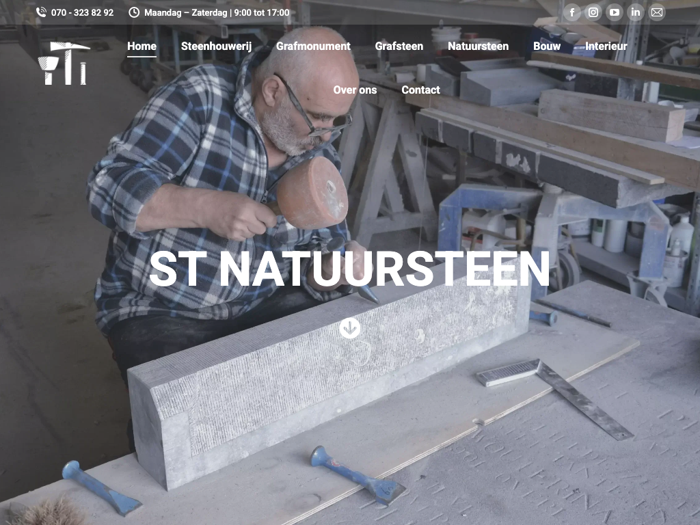Open the Contact page

[420, 90]
